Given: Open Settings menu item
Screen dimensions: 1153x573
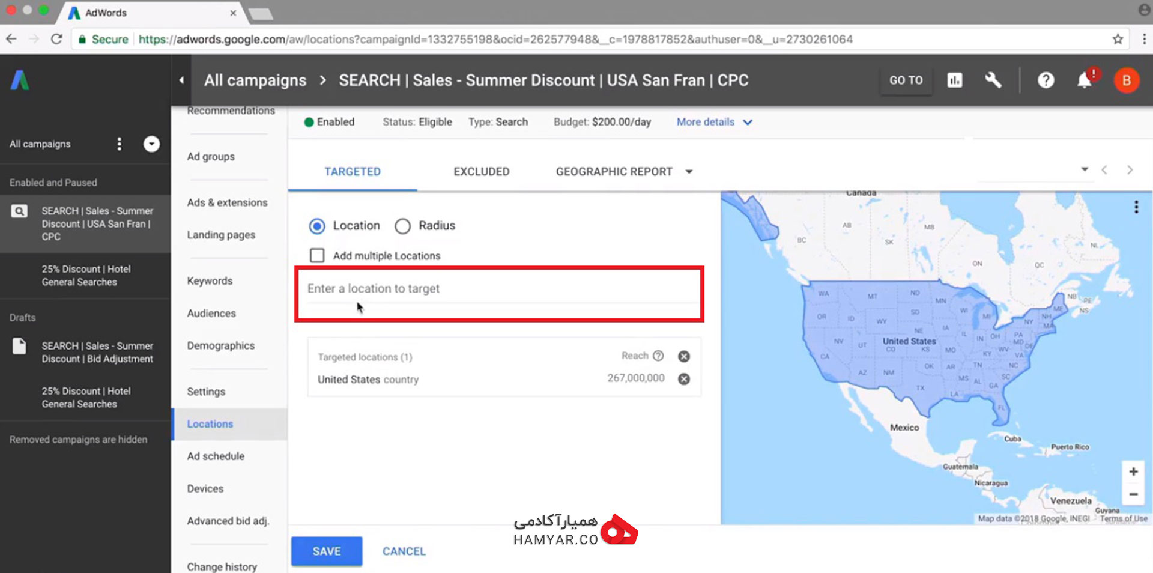Looking at the screenshot, I should point(206,392).
